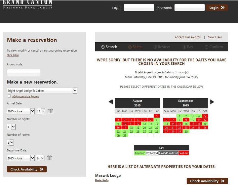The image size is (238, 190).
Task: Click the Restricted key entry
Action: [152, 153]
